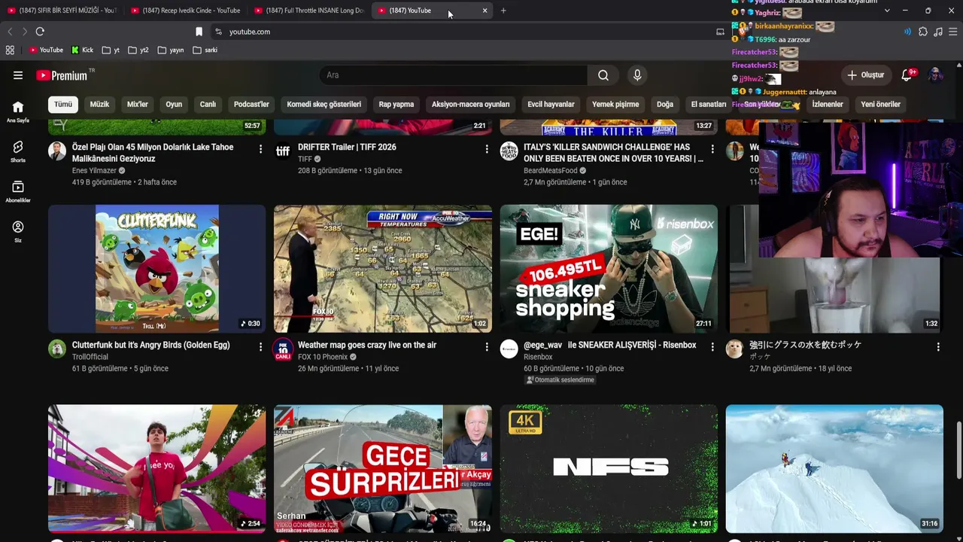Select the Tümü filter chip

[x=63, y=105]
